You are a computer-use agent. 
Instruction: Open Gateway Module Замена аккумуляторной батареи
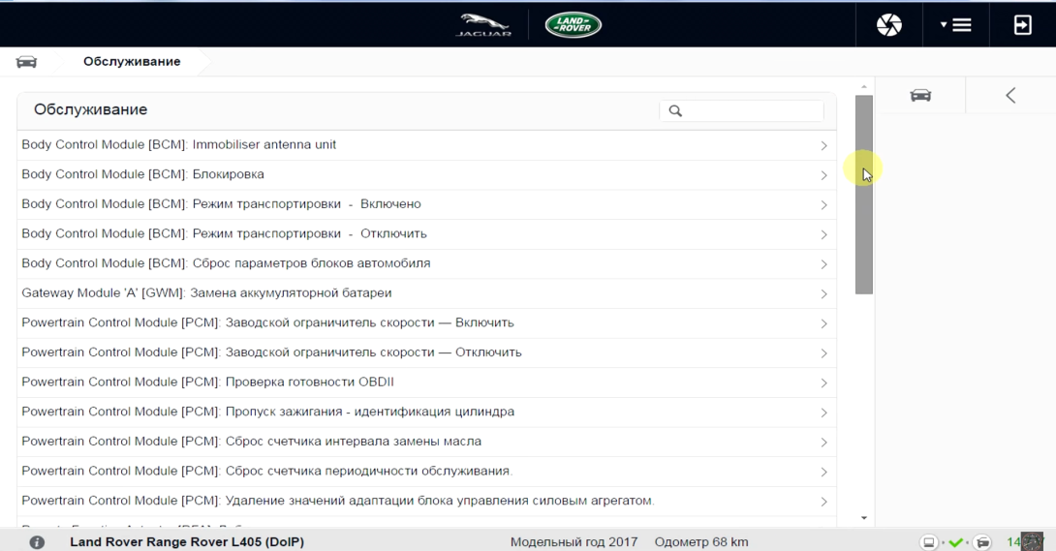pos(426,293)
